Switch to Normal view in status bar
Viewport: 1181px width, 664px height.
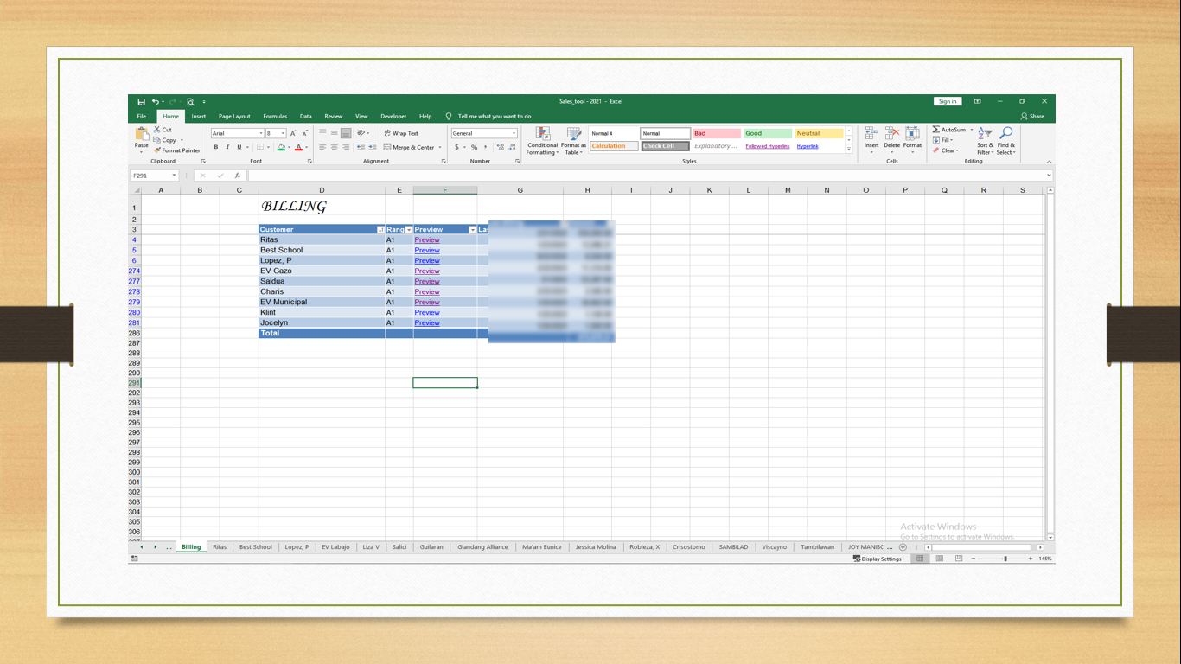click(x=920, y=559)
